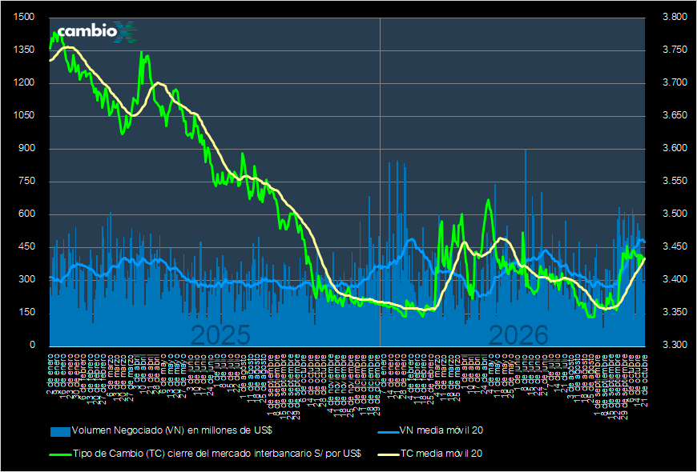Image resolution: width=697 pixels, height=472 pixels.
Task: Click the right axis value "3.650"
Action: 675,116
